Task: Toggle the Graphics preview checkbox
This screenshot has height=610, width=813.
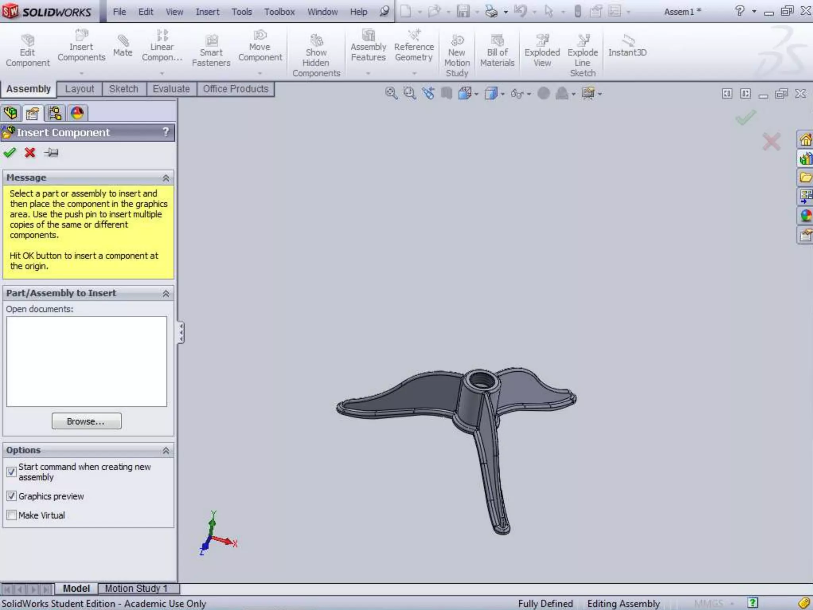Action: (12, 496)
